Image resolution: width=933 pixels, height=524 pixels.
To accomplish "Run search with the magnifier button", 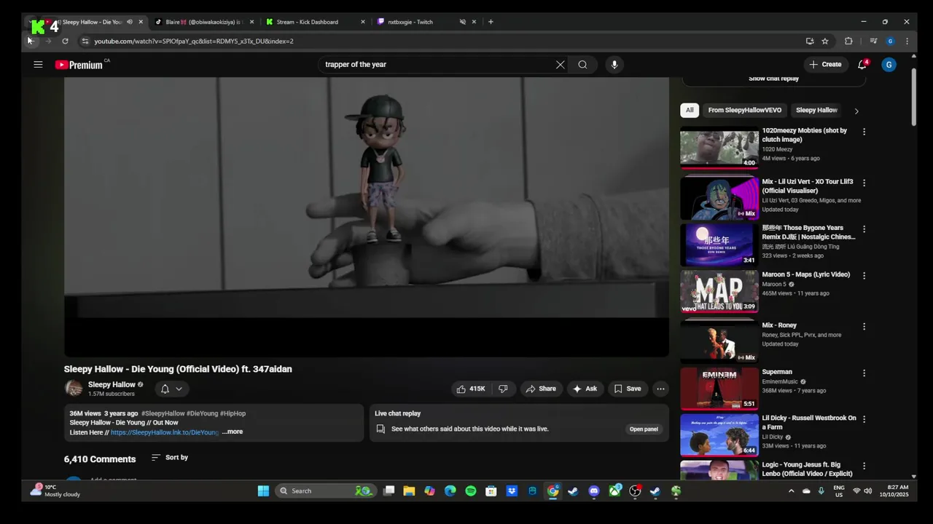I will tap(582, 65).
